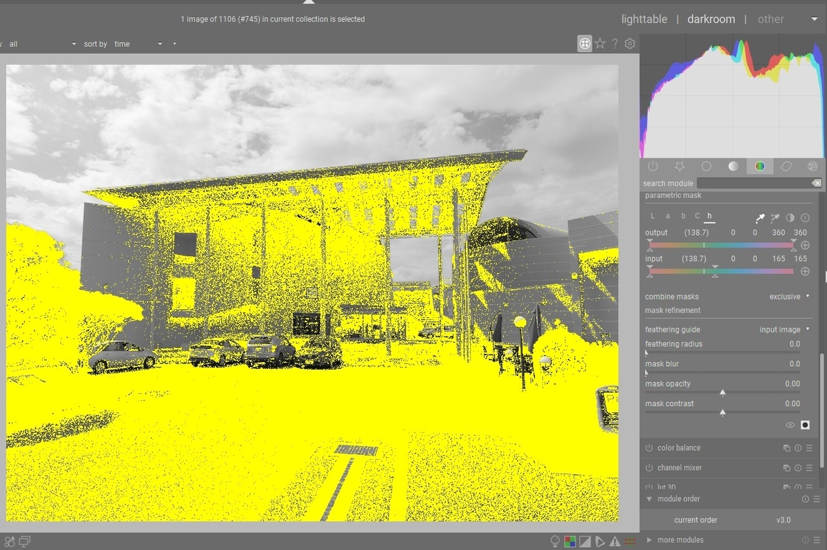Reset parametric mask channel settings
This screenshot has height=550, width=827.
805,218
